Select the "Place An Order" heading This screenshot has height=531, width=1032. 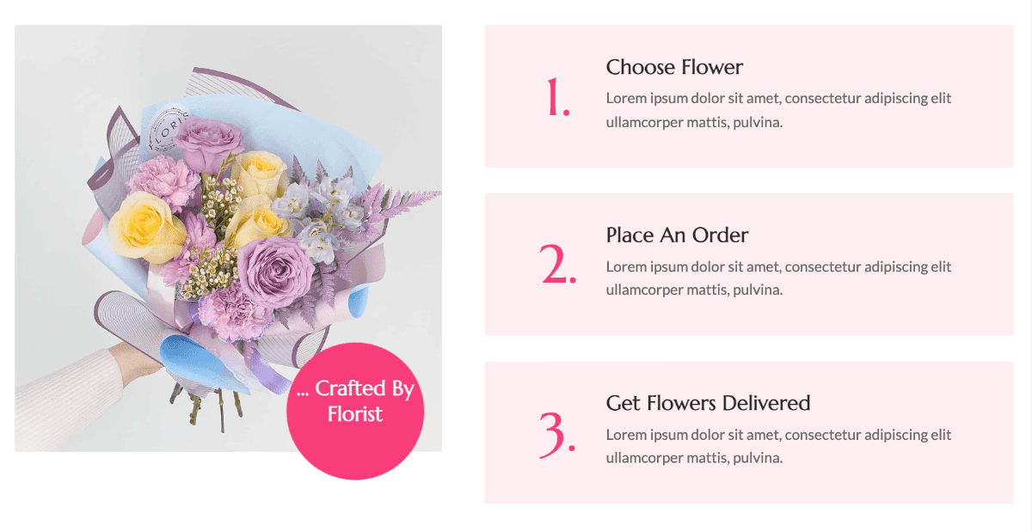(677, 235)
